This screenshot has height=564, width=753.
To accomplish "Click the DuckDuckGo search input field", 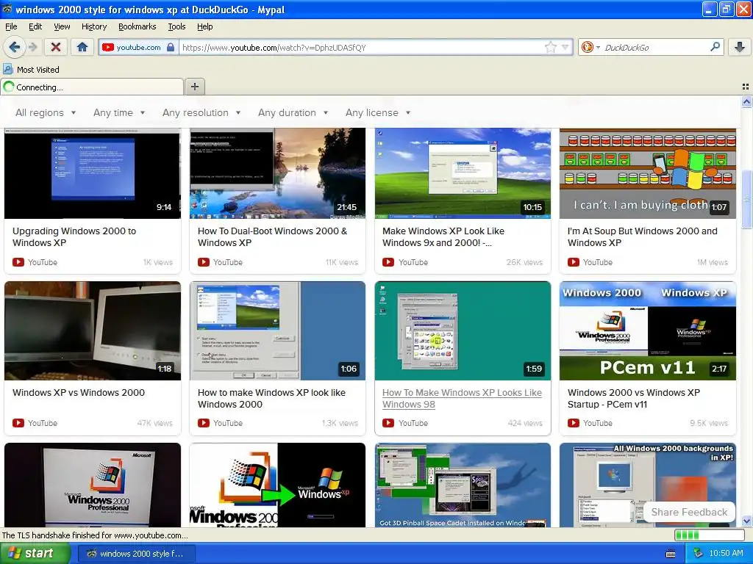I will pyautogui.click(x=655, y=47).
